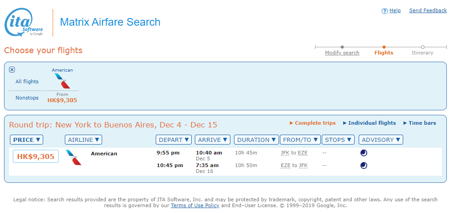Click the American label in the filter matrix

point(62,70)
